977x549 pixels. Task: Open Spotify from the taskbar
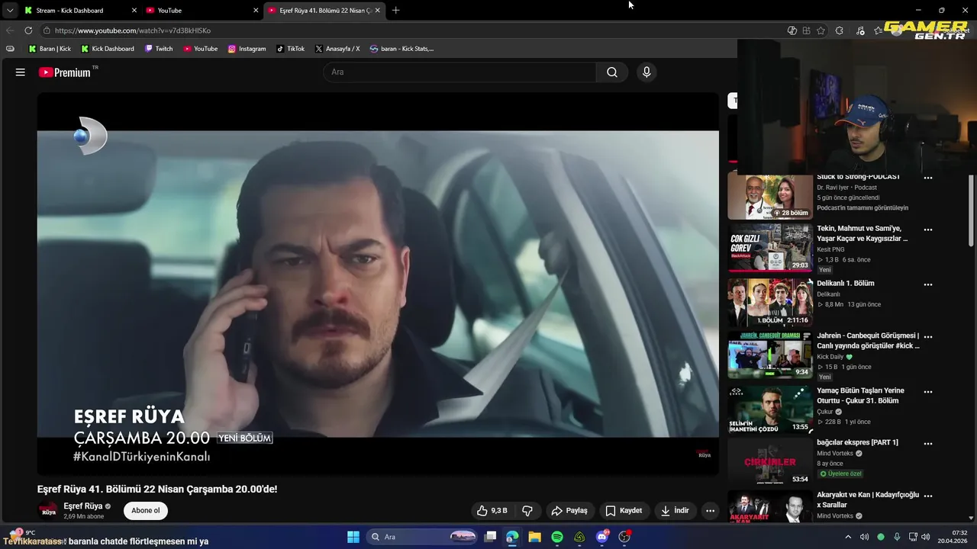tap(557, 537)
